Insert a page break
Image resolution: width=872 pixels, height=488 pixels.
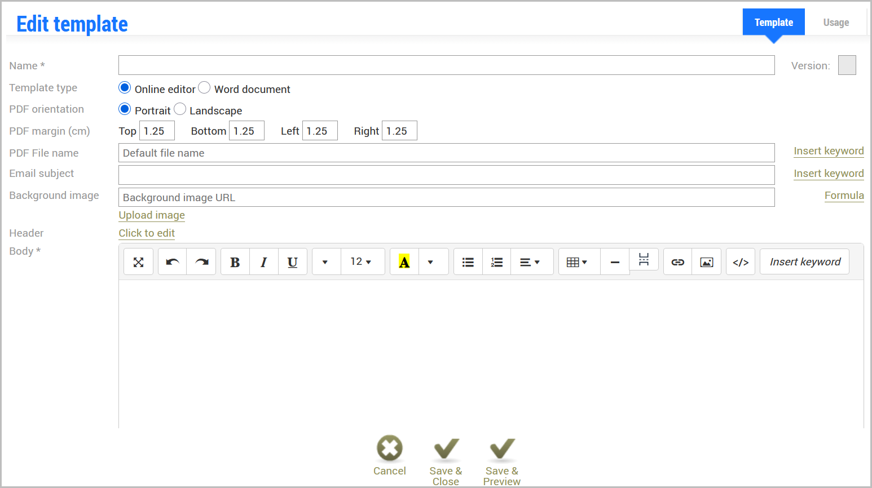644,259
